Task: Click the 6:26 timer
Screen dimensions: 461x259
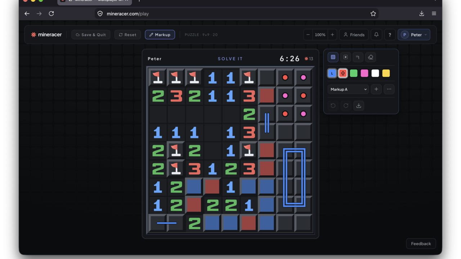Action: (290, 59)
